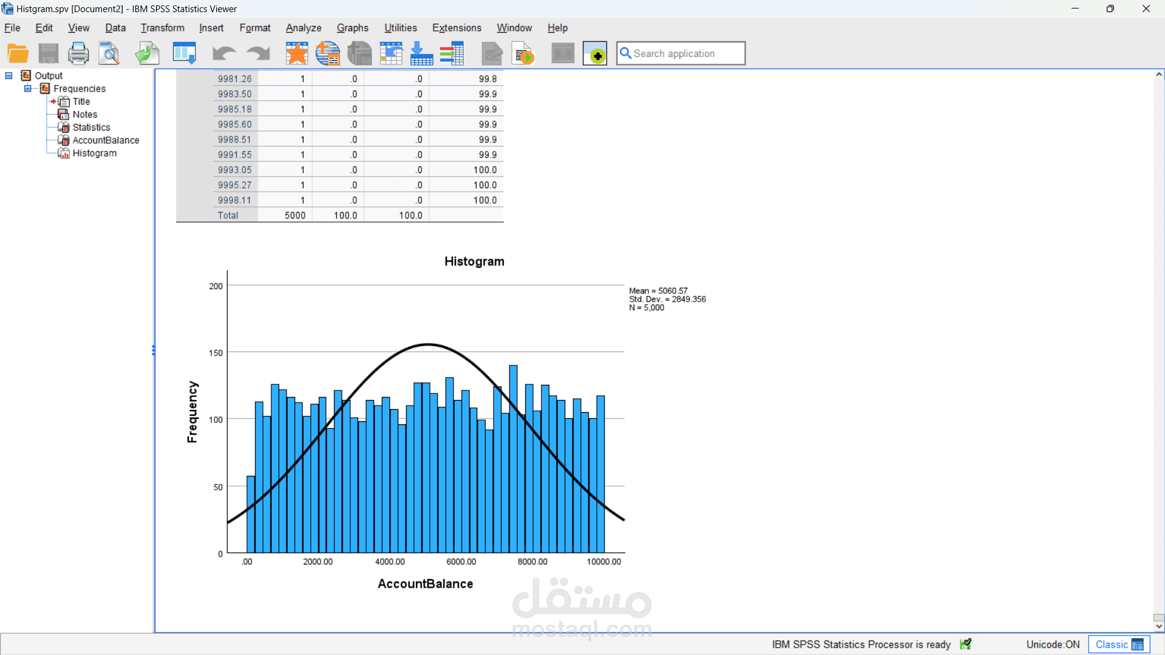Click the Histogram chart title
Image resolution: width=1165 pixels, height=655 pixels.
(474, 262)
